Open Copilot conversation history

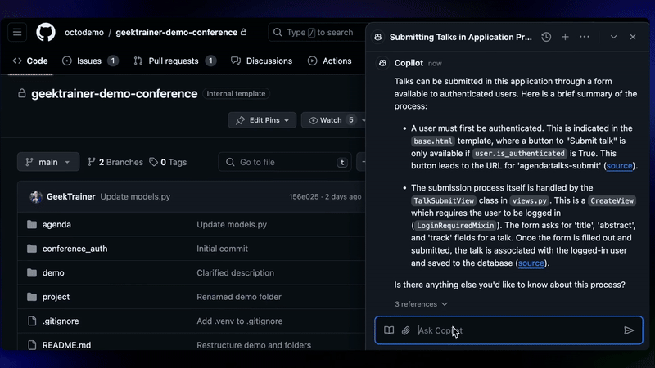coord(546,37)
